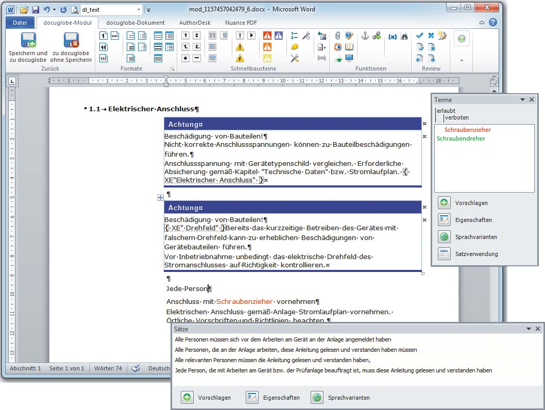The height and width of the screenshot is (410, 545).
Task: Click the variable (x) icon
Action: (393, 36)
